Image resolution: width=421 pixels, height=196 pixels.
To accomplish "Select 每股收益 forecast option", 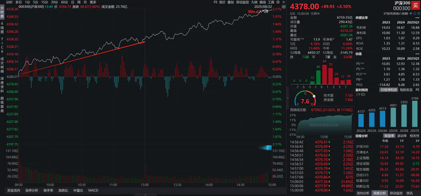I will pos(406,90).
